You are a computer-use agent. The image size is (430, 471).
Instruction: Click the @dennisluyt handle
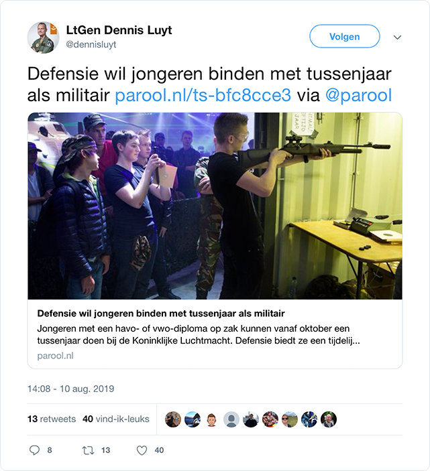91,44
